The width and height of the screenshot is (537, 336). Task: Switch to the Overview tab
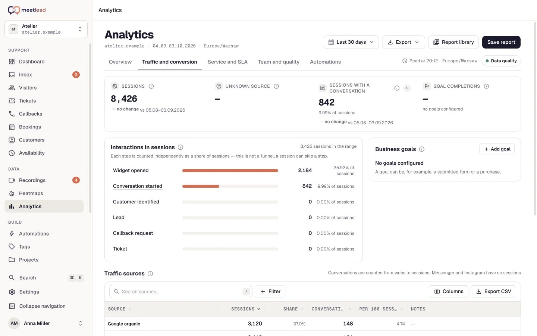pyautogui.click(x=120, y=62)
